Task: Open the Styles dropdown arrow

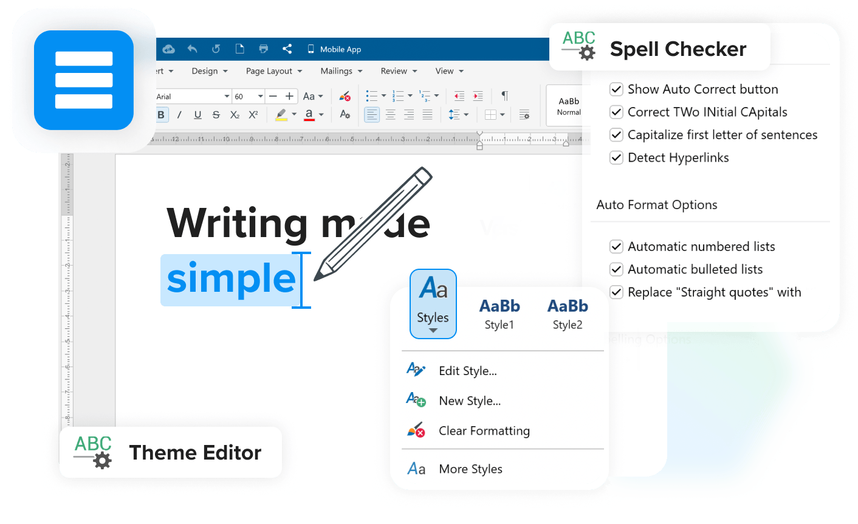Action: click(x=433, y=329)
